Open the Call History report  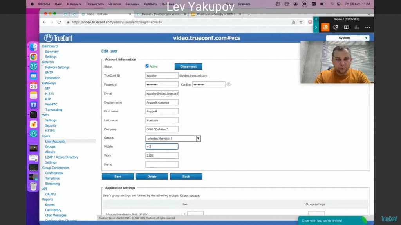click(x=53, y=210)
